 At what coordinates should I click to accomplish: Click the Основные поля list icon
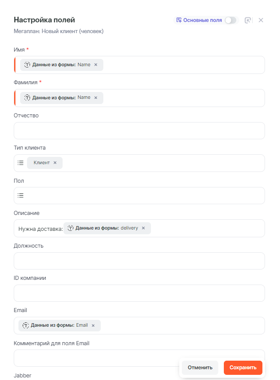click(179, 20)
